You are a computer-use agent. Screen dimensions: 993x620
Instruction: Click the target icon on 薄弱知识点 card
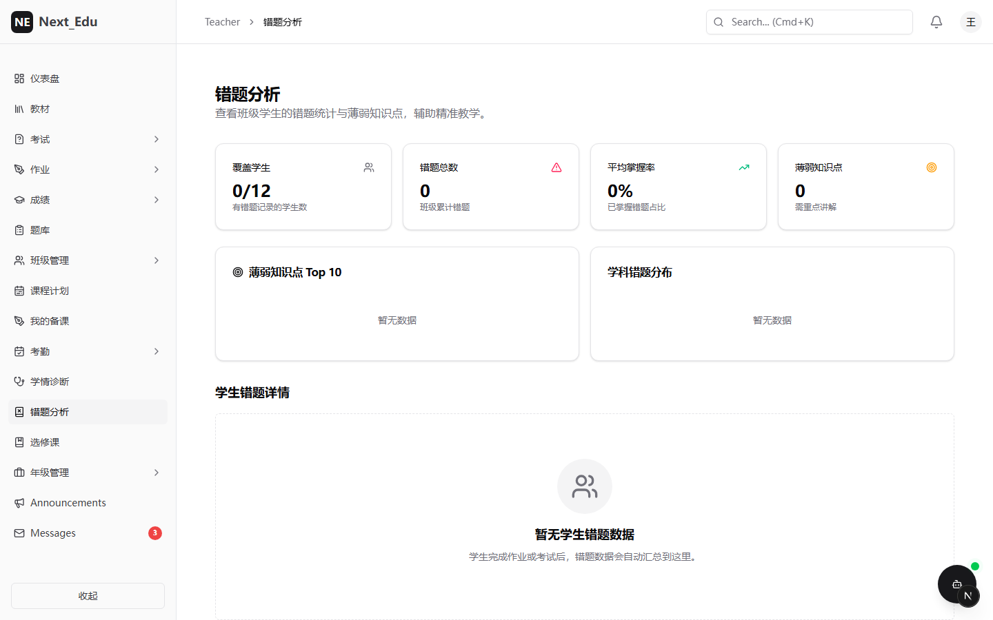tap(932, 167)
